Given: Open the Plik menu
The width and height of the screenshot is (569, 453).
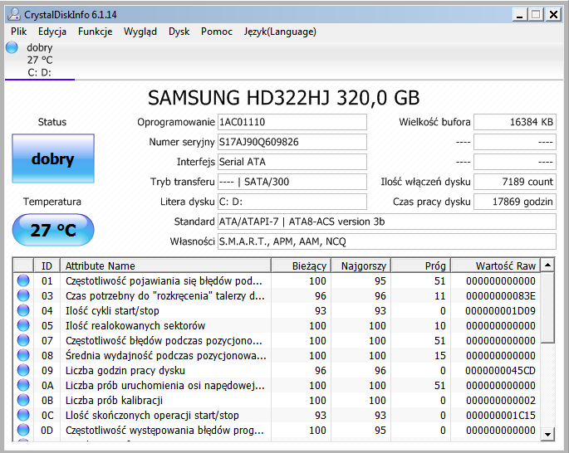Looking at the screenshot, I should (x=18, y=32).
